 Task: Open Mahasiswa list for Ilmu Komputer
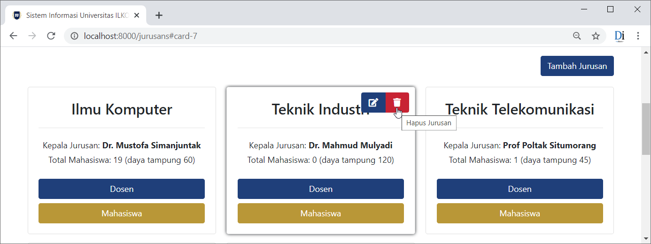point(122,213)
